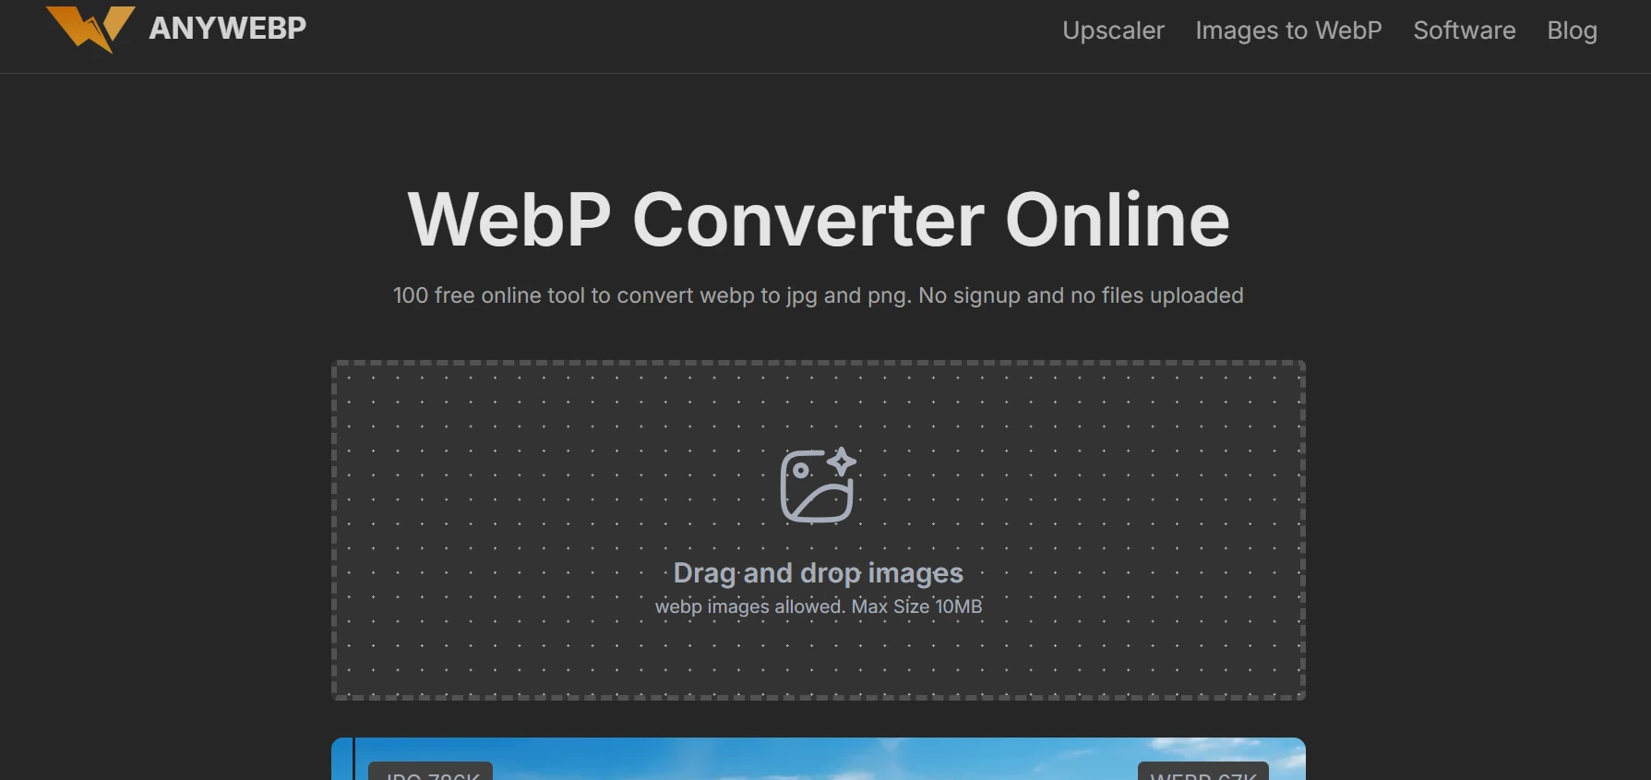This screenshot has width=1651, height=780.
Task: Click the ANYWEBP brand name text
Action: coord(227,29)
